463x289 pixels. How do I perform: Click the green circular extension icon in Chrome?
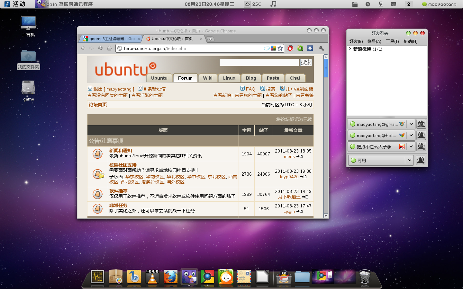(300, 48)
